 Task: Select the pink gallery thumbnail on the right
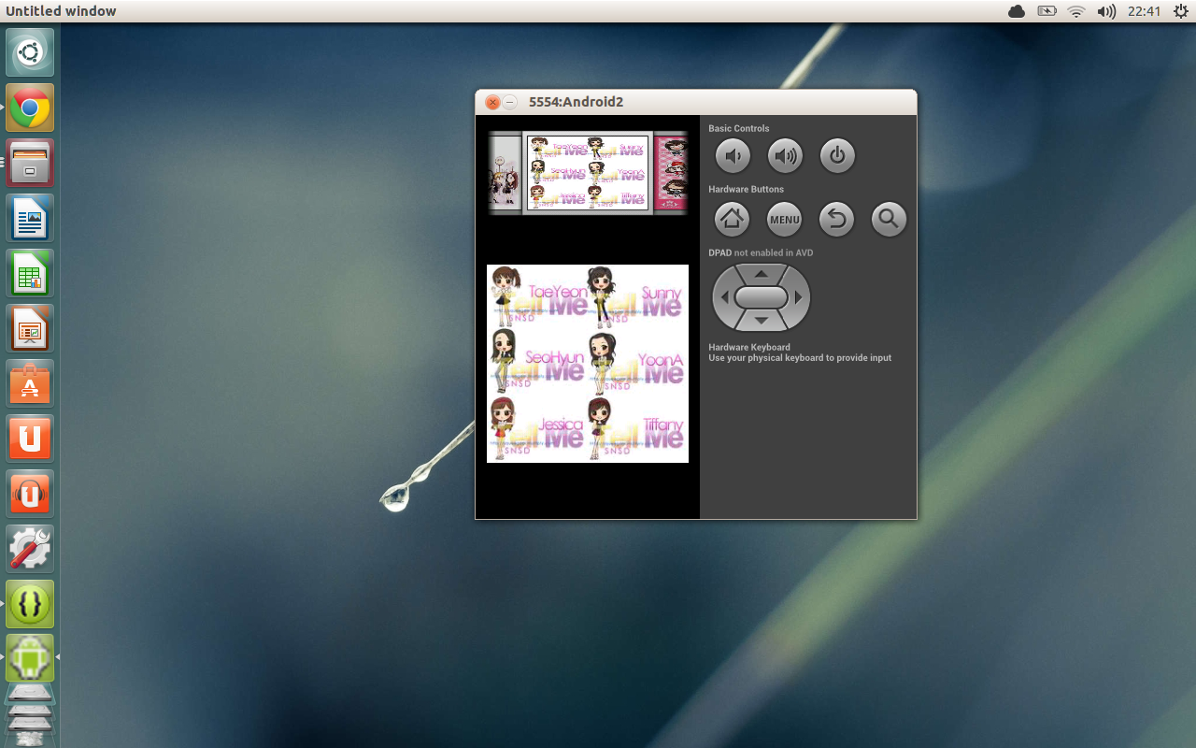pos(671,173)
